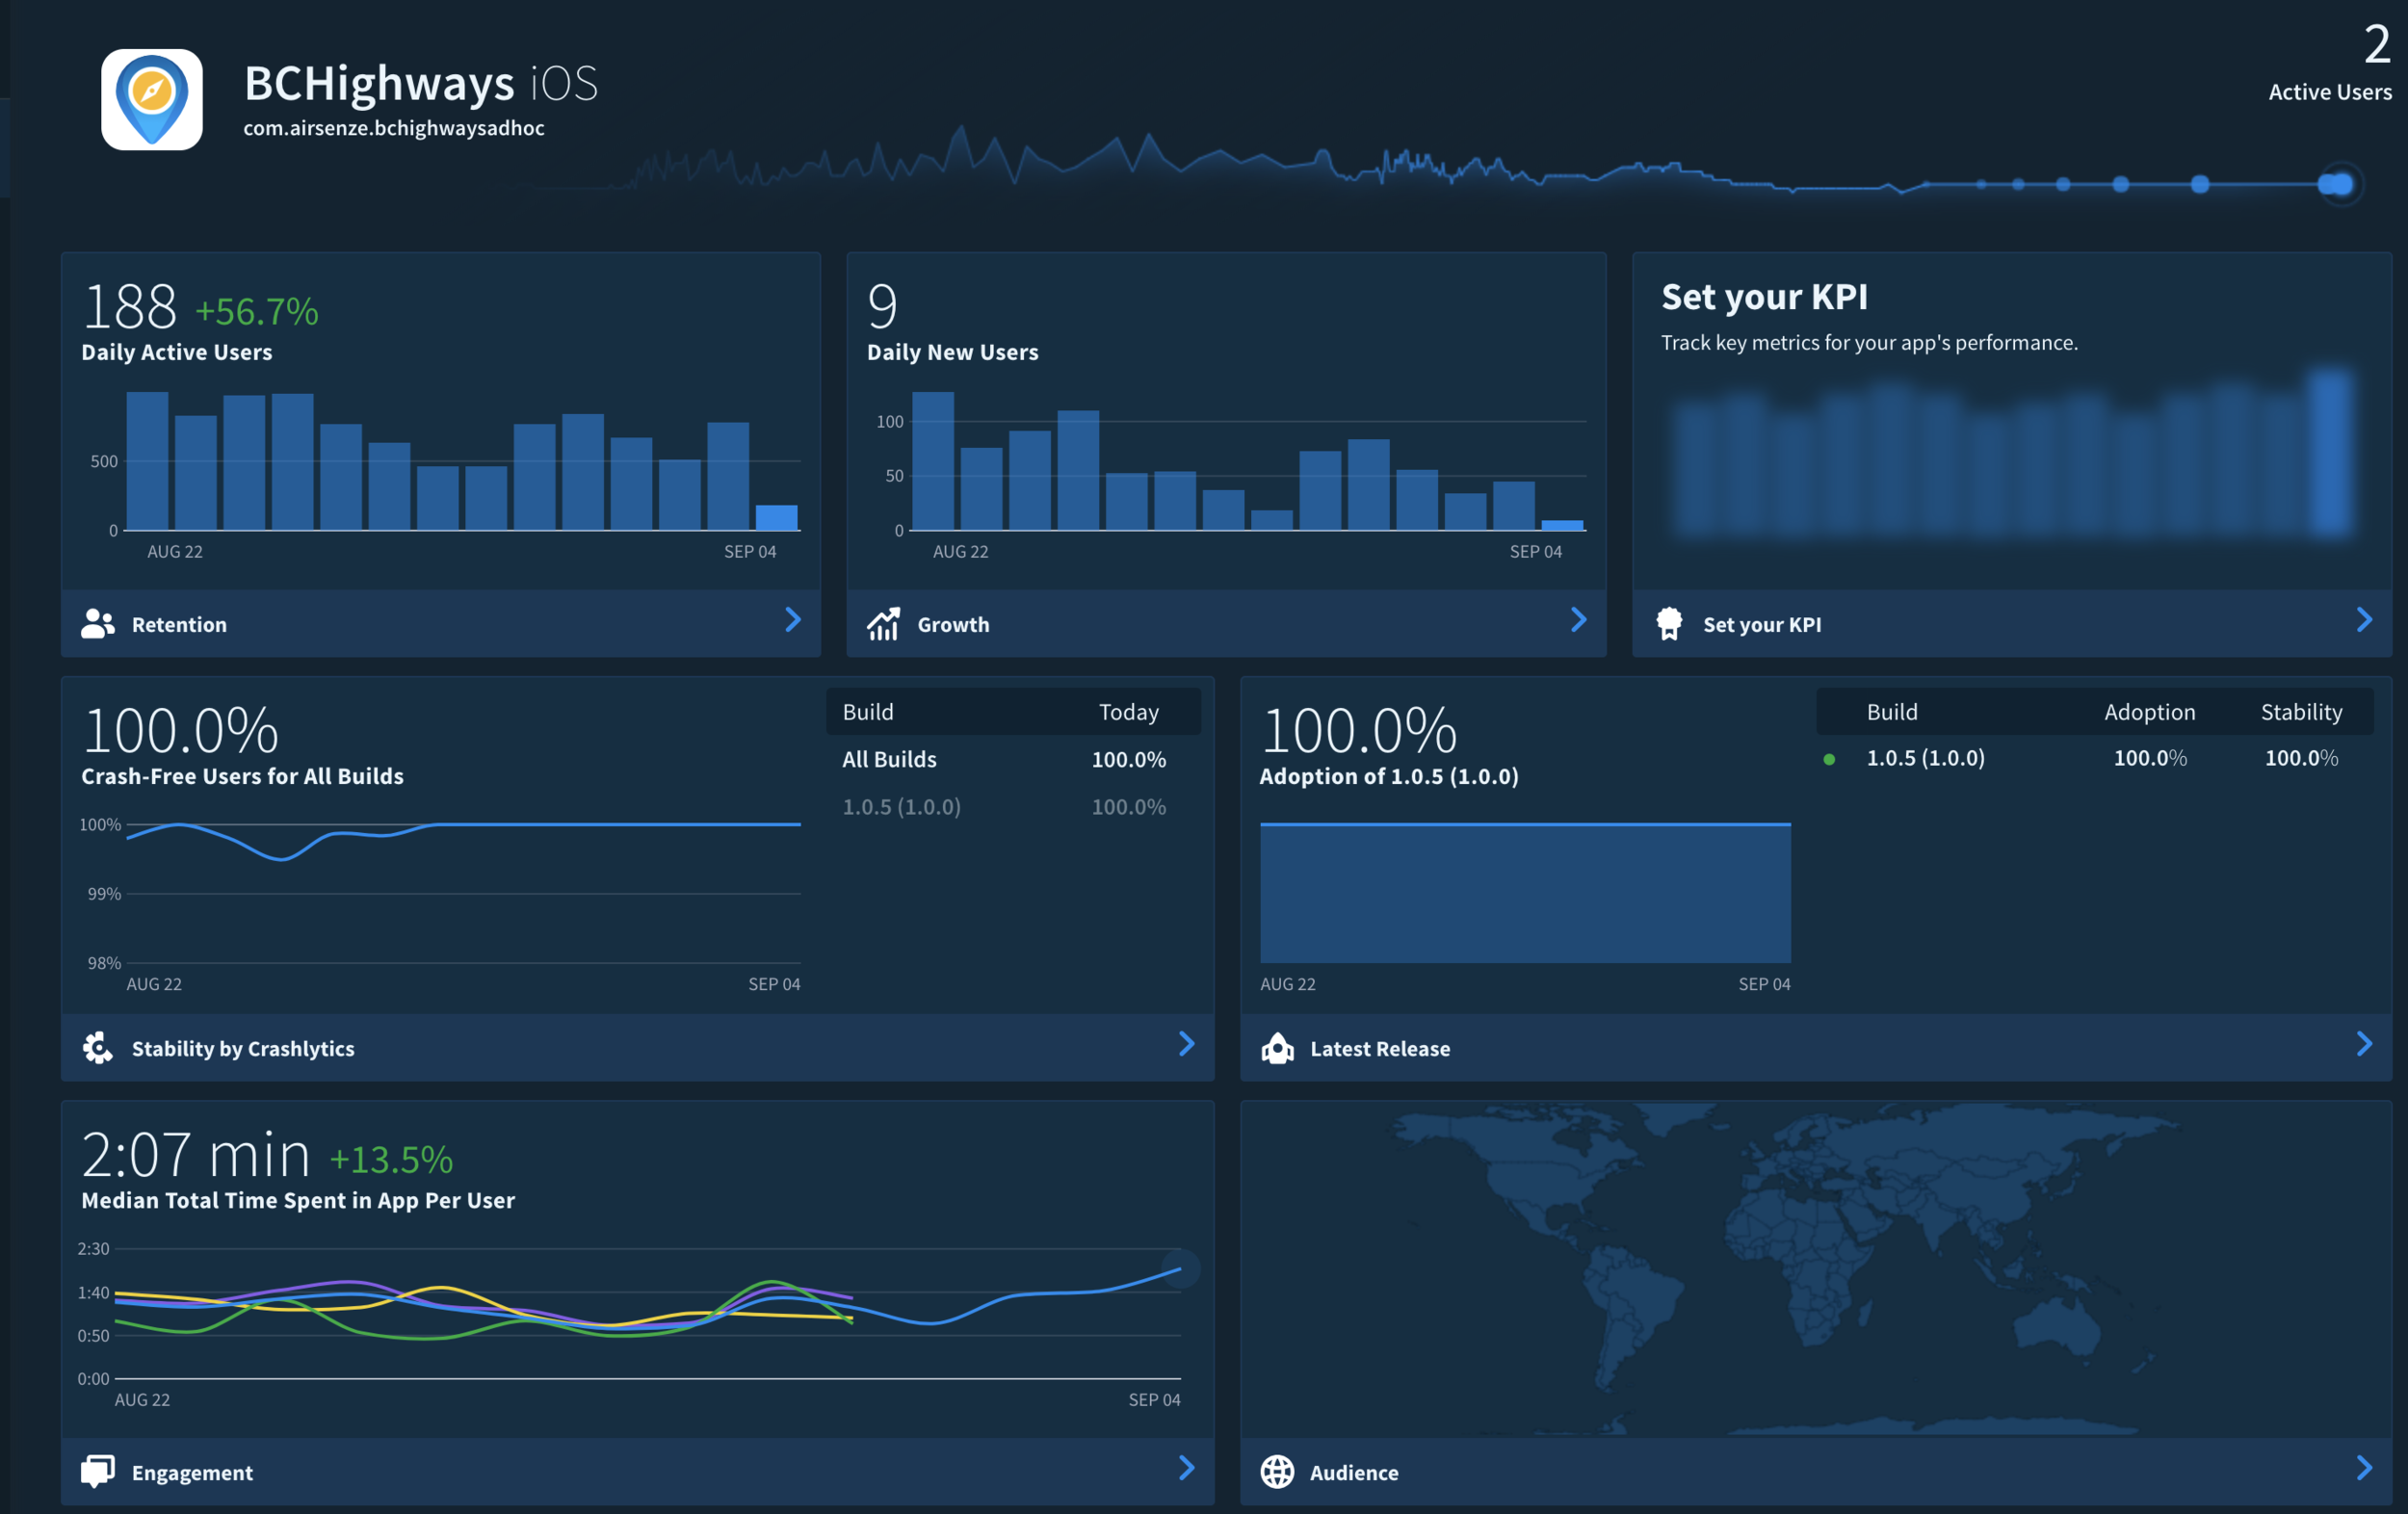
Task: Click the Adoption column header
Action: 2149,712
